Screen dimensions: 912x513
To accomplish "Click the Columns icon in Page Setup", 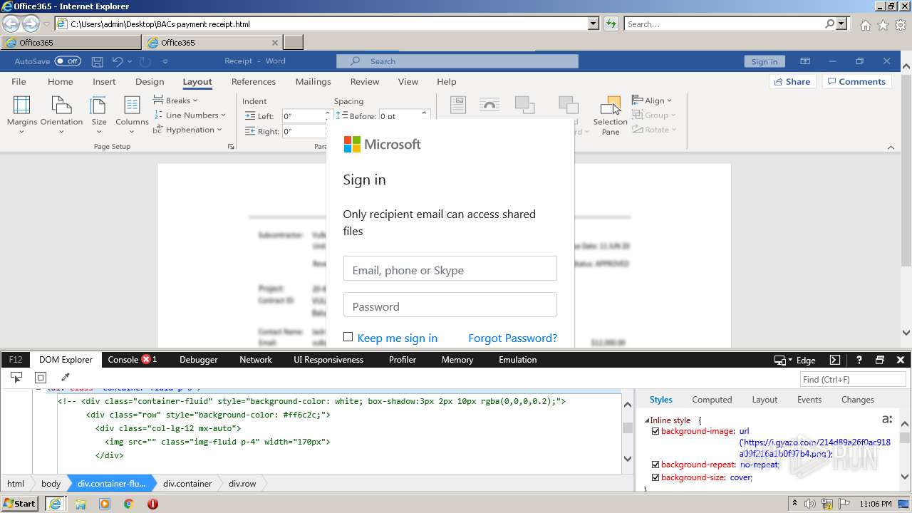I will [x=132, y=105].
